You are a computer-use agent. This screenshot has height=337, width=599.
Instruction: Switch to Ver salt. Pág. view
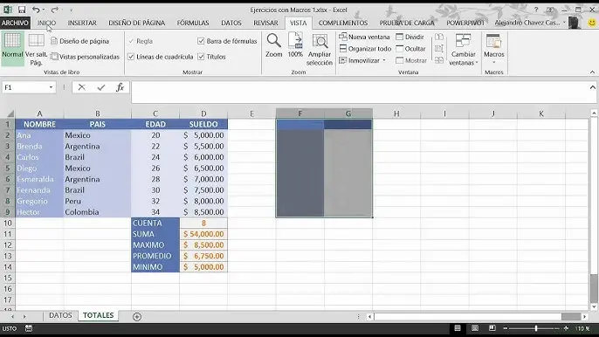click(37, 50)
